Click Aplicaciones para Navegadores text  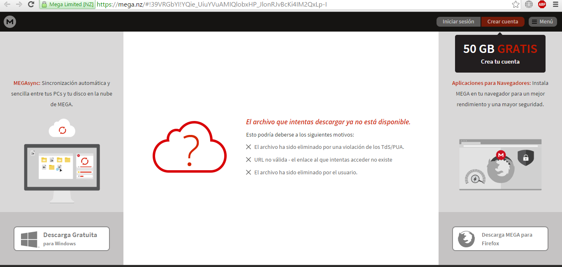(x=500, y=94)
